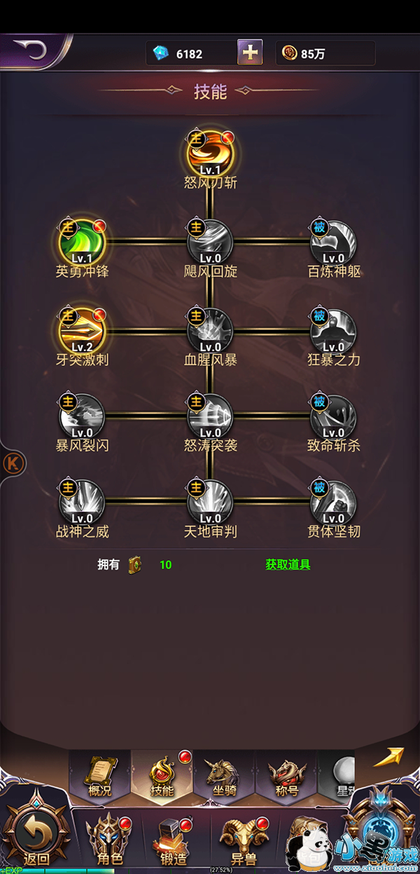Screen dimensions: 420x874
Task: Tap the 狂暴之力 passive skill icon
Action: click(334, 330)
